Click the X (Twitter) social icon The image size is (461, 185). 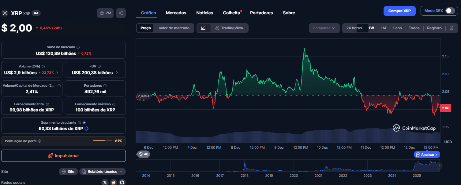click(105, 182)
